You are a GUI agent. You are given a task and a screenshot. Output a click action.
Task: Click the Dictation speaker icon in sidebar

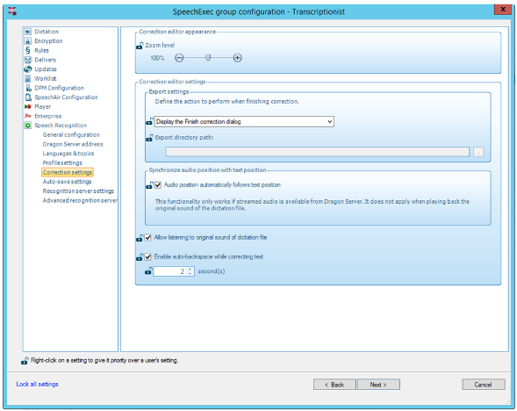pos(28,32)
